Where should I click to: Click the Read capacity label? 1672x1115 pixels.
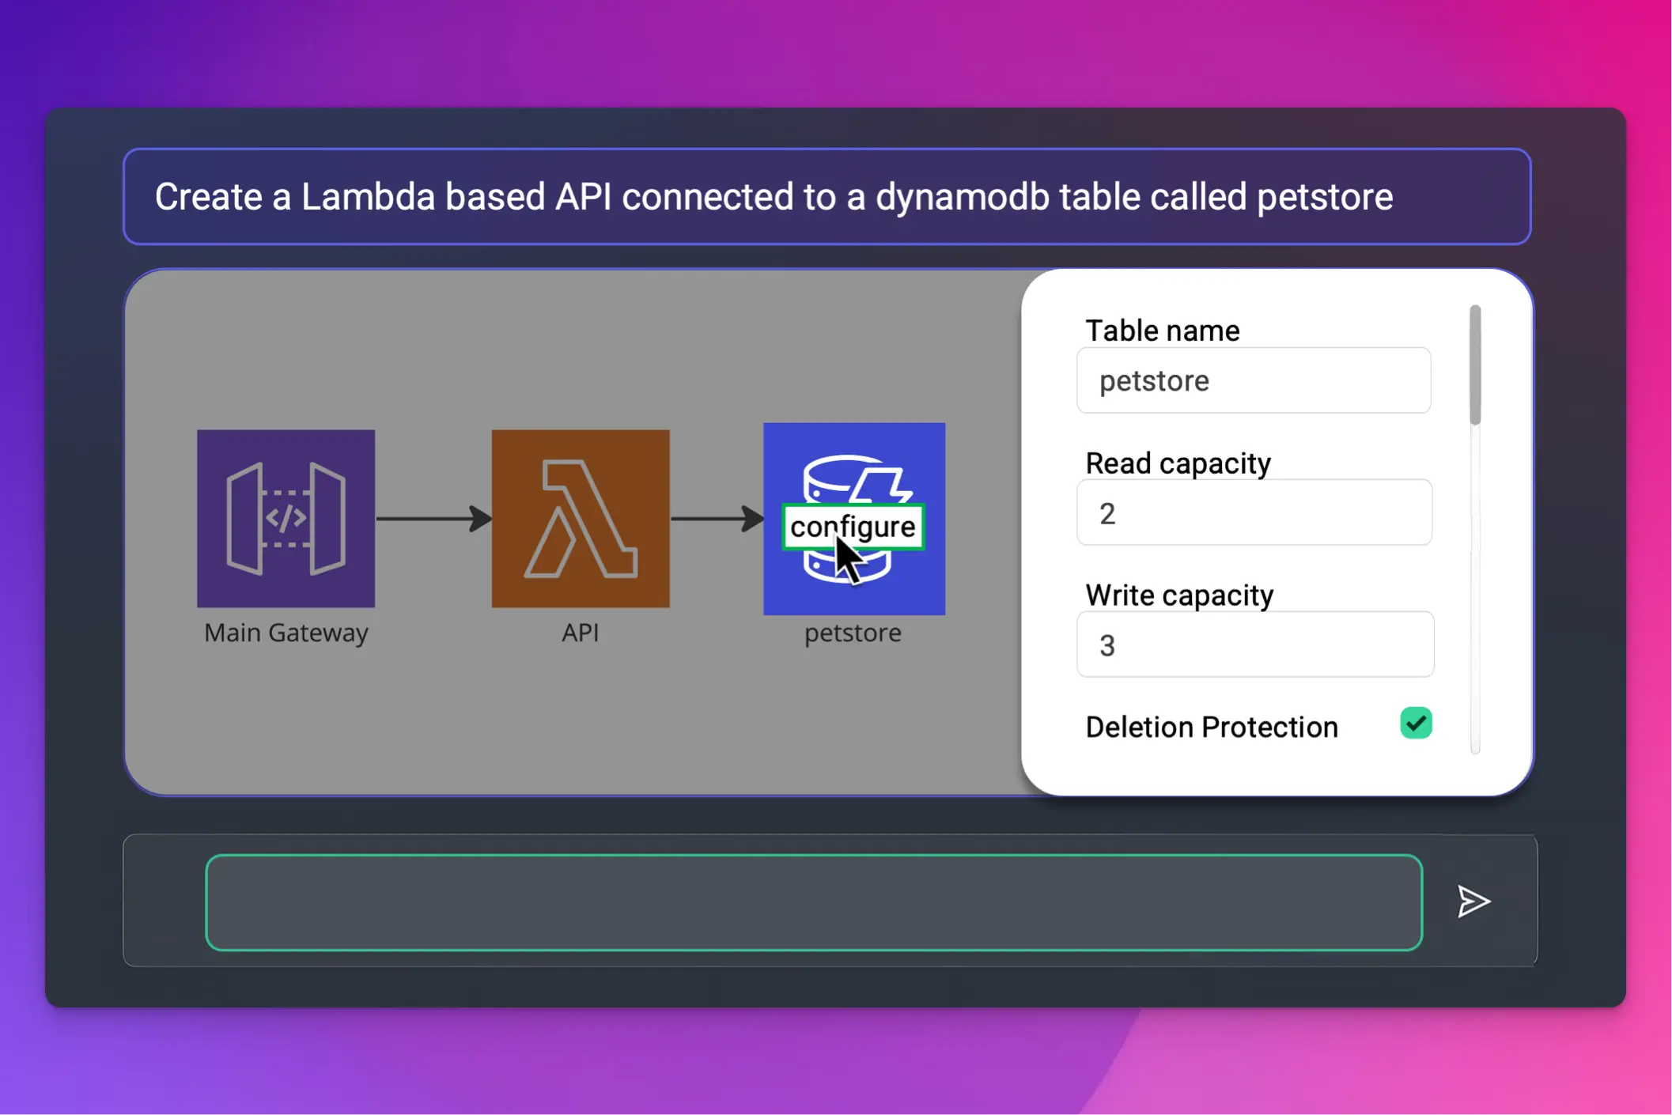pyautogui.click(x=1177, y=463)
